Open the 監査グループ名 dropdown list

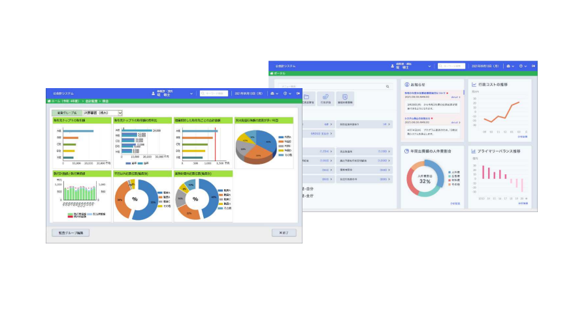pyautogui.click(x=119, y=113)
